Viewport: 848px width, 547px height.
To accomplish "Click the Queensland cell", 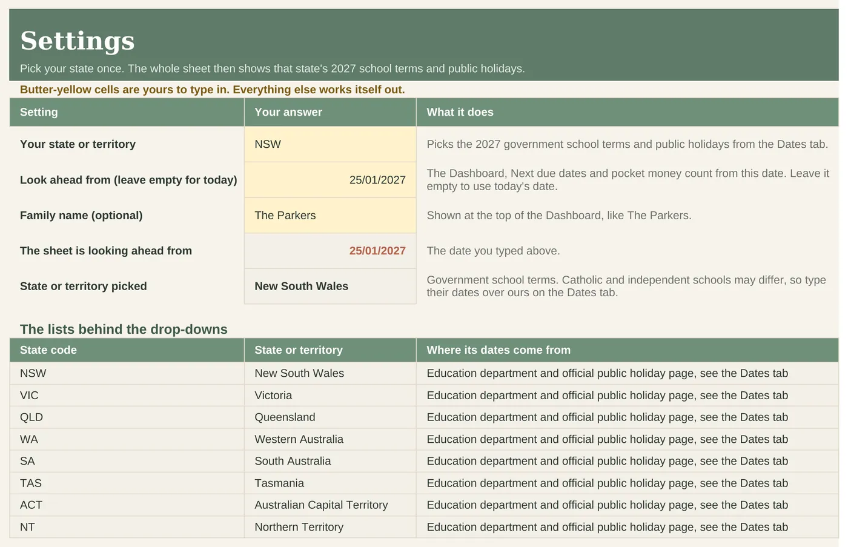I will (x=330, y=417).
